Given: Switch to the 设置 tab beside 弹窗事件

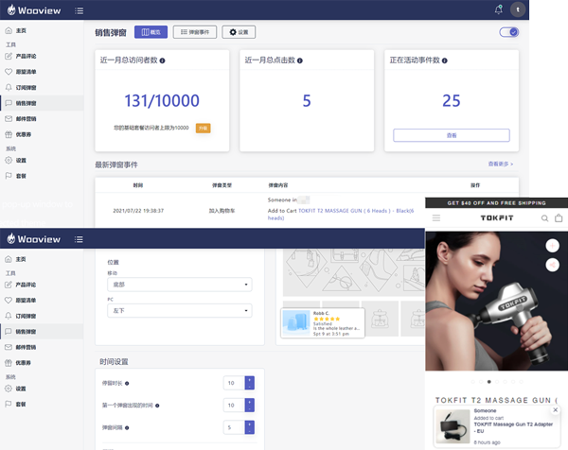Looking at the screenshot, I should pyautogui.click(x=239, y=32).
